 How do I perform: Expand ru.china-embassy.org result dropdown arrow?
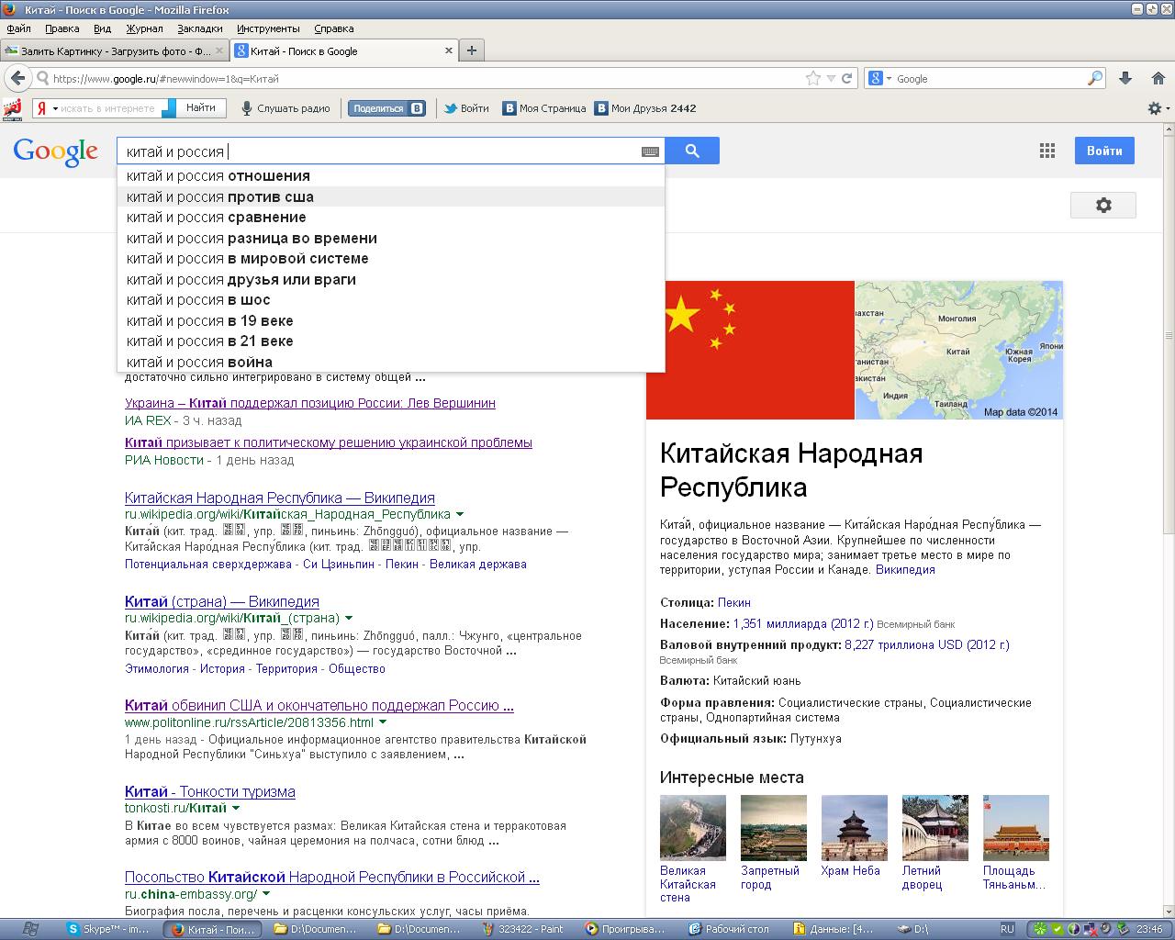click(x=266, y=894)
